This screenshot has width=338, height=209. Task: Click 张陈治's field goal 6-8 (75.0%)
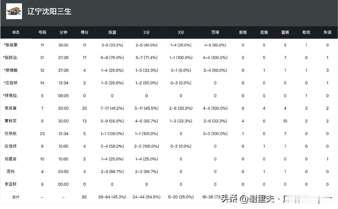[112, 58]
